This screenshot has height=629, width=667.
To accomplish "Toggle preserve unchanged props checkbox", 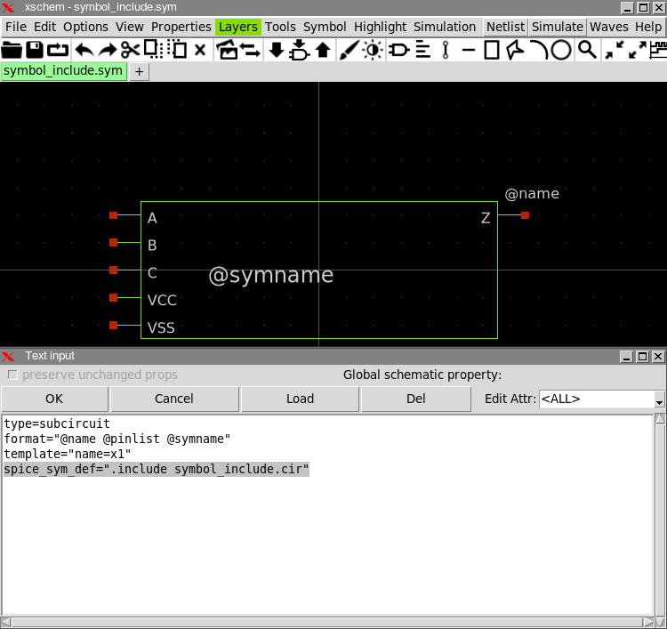I will pos(12,375).
